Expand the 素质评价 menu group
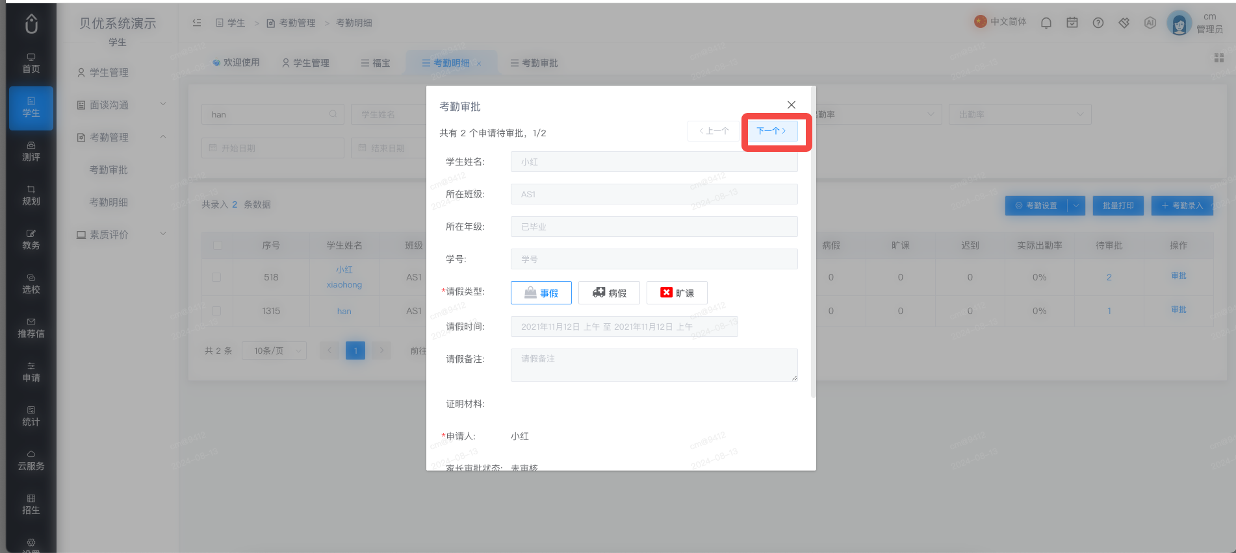The width and height of the screenshot is (1236, 553). (x=122, y=234)
